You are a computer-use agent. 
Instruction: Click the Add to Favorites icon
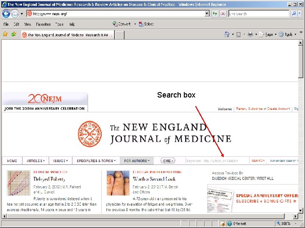[14, 34]
